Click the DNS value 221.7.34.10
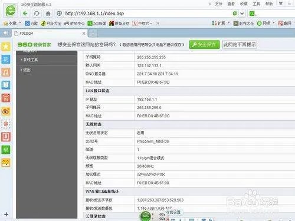Screen dimensions: 295x221 [147, 74]
